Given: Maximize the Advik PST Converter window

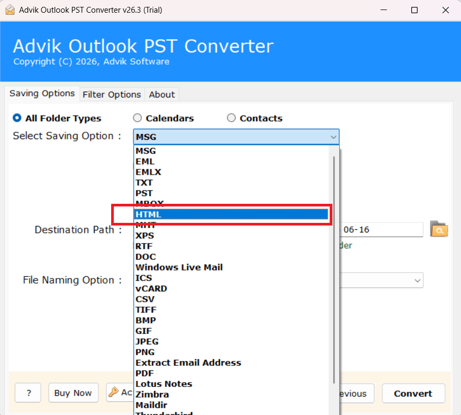Looking at the screenshot, I should coord(414,10).
